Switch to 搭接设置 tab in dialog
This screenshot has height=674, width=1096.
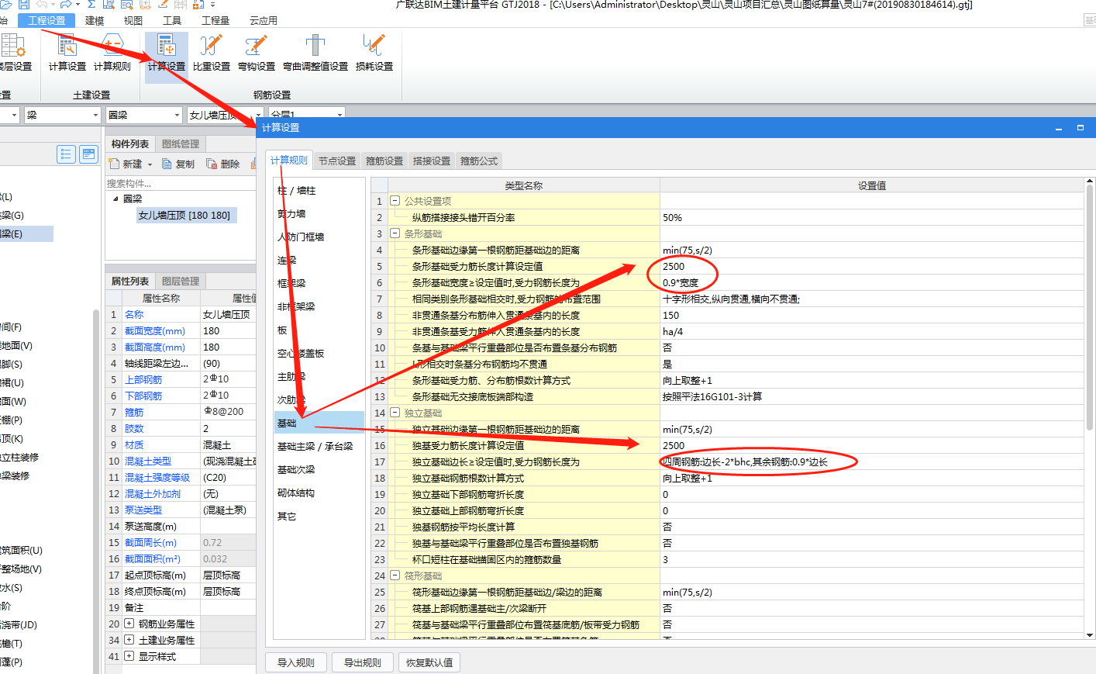pyautogui.click(x=432, y=161)
